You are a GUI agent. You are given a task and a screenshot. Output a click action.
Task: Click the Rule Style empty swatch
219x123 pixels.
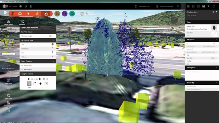(214, 34)
